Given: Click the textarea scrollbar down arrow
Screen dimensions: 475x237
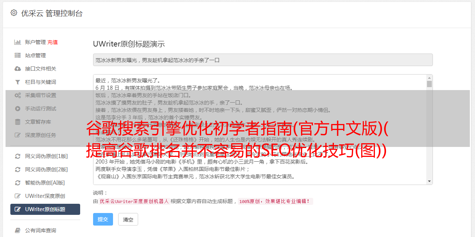Looking at the screenshot, I should pyautogui.click(x=429, y=181).
